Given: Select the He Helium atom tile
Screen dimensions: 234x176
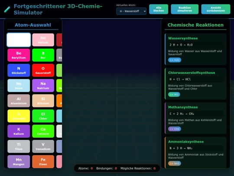Looking at the screenshot, I should click(43, 40).
